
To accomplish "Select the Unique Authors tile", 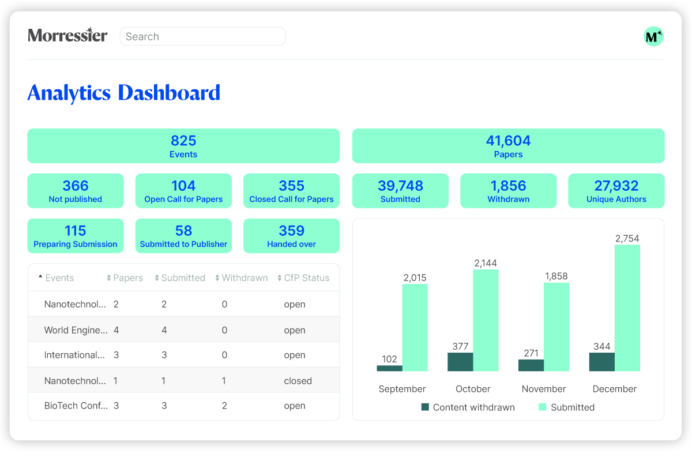I will tap(616, 191).
